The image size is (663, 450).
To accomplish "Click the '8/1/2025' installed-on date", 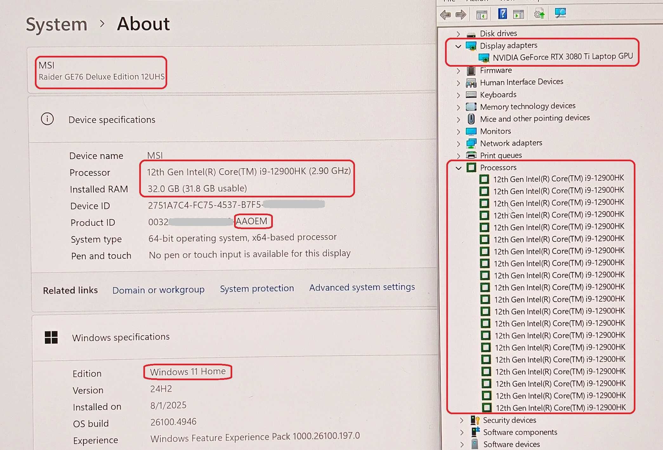I will (168, 405).
